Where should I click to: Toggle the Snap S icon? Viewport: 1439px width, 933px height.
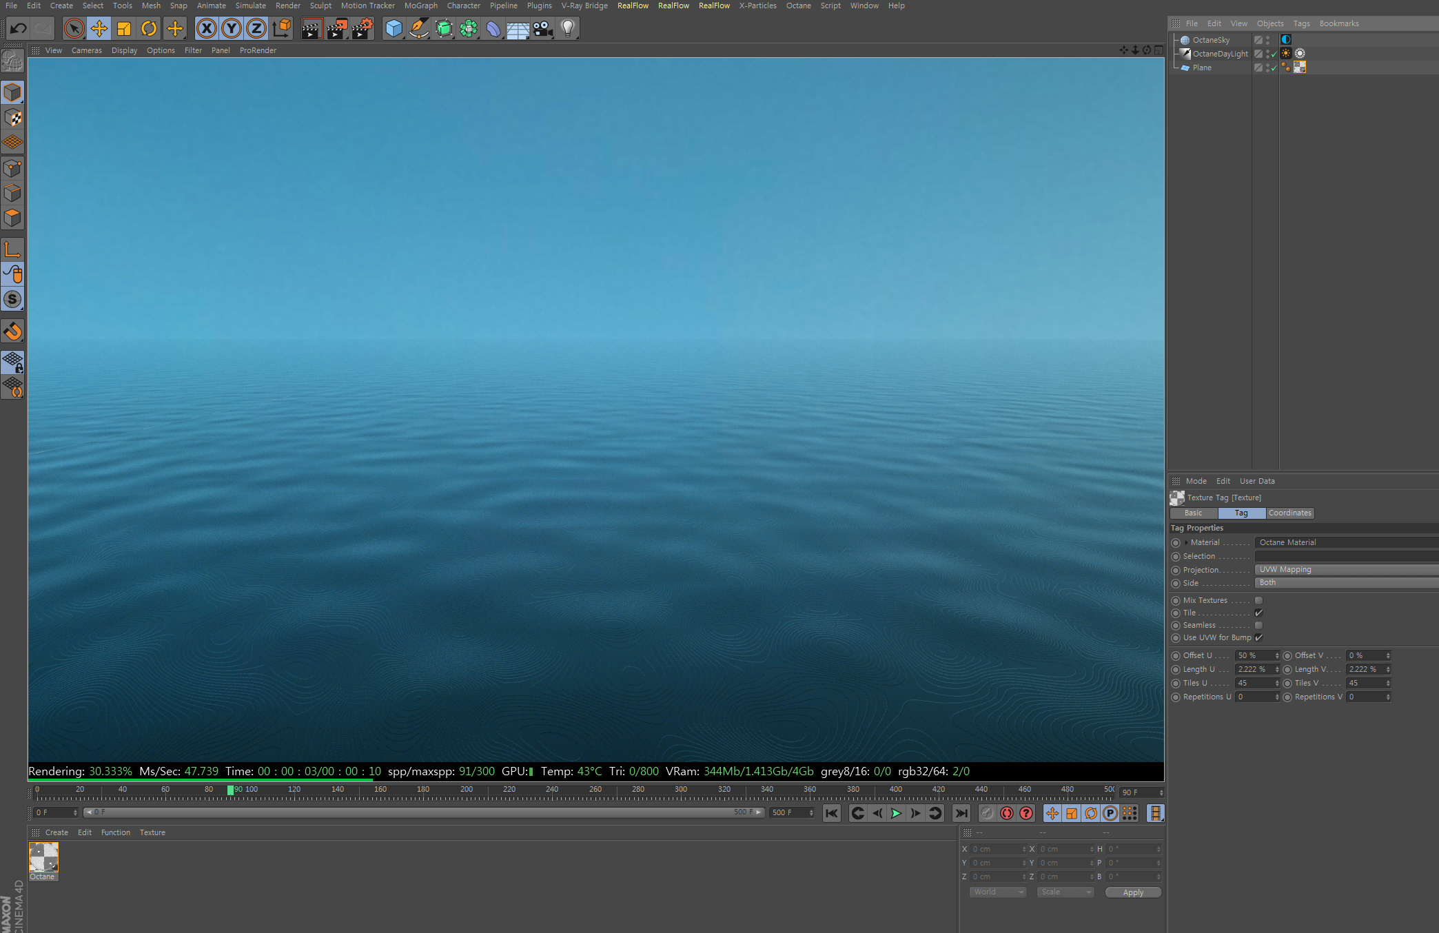pyautogui.click(x=12, y=299)
